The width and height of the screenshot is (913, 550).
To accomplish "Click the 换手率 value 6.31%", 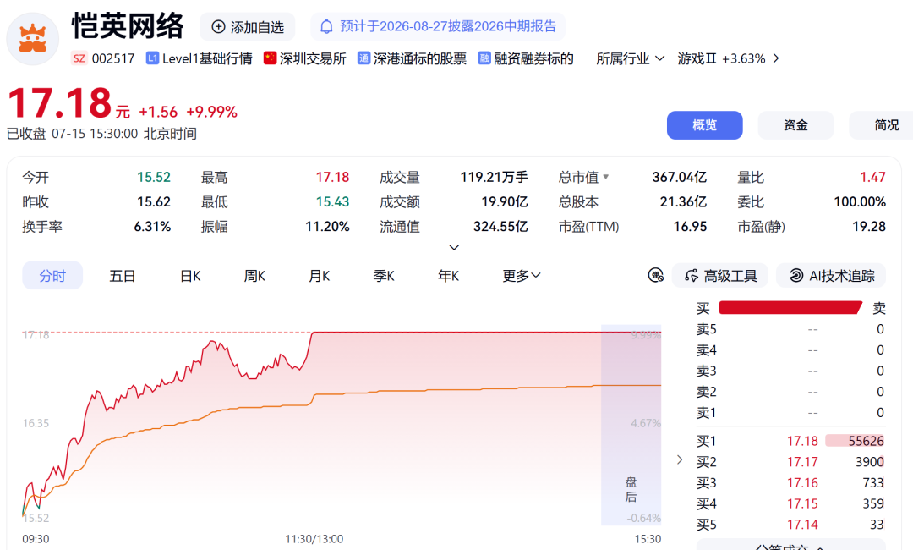I will pyautogui.click(x=152, y=227).
